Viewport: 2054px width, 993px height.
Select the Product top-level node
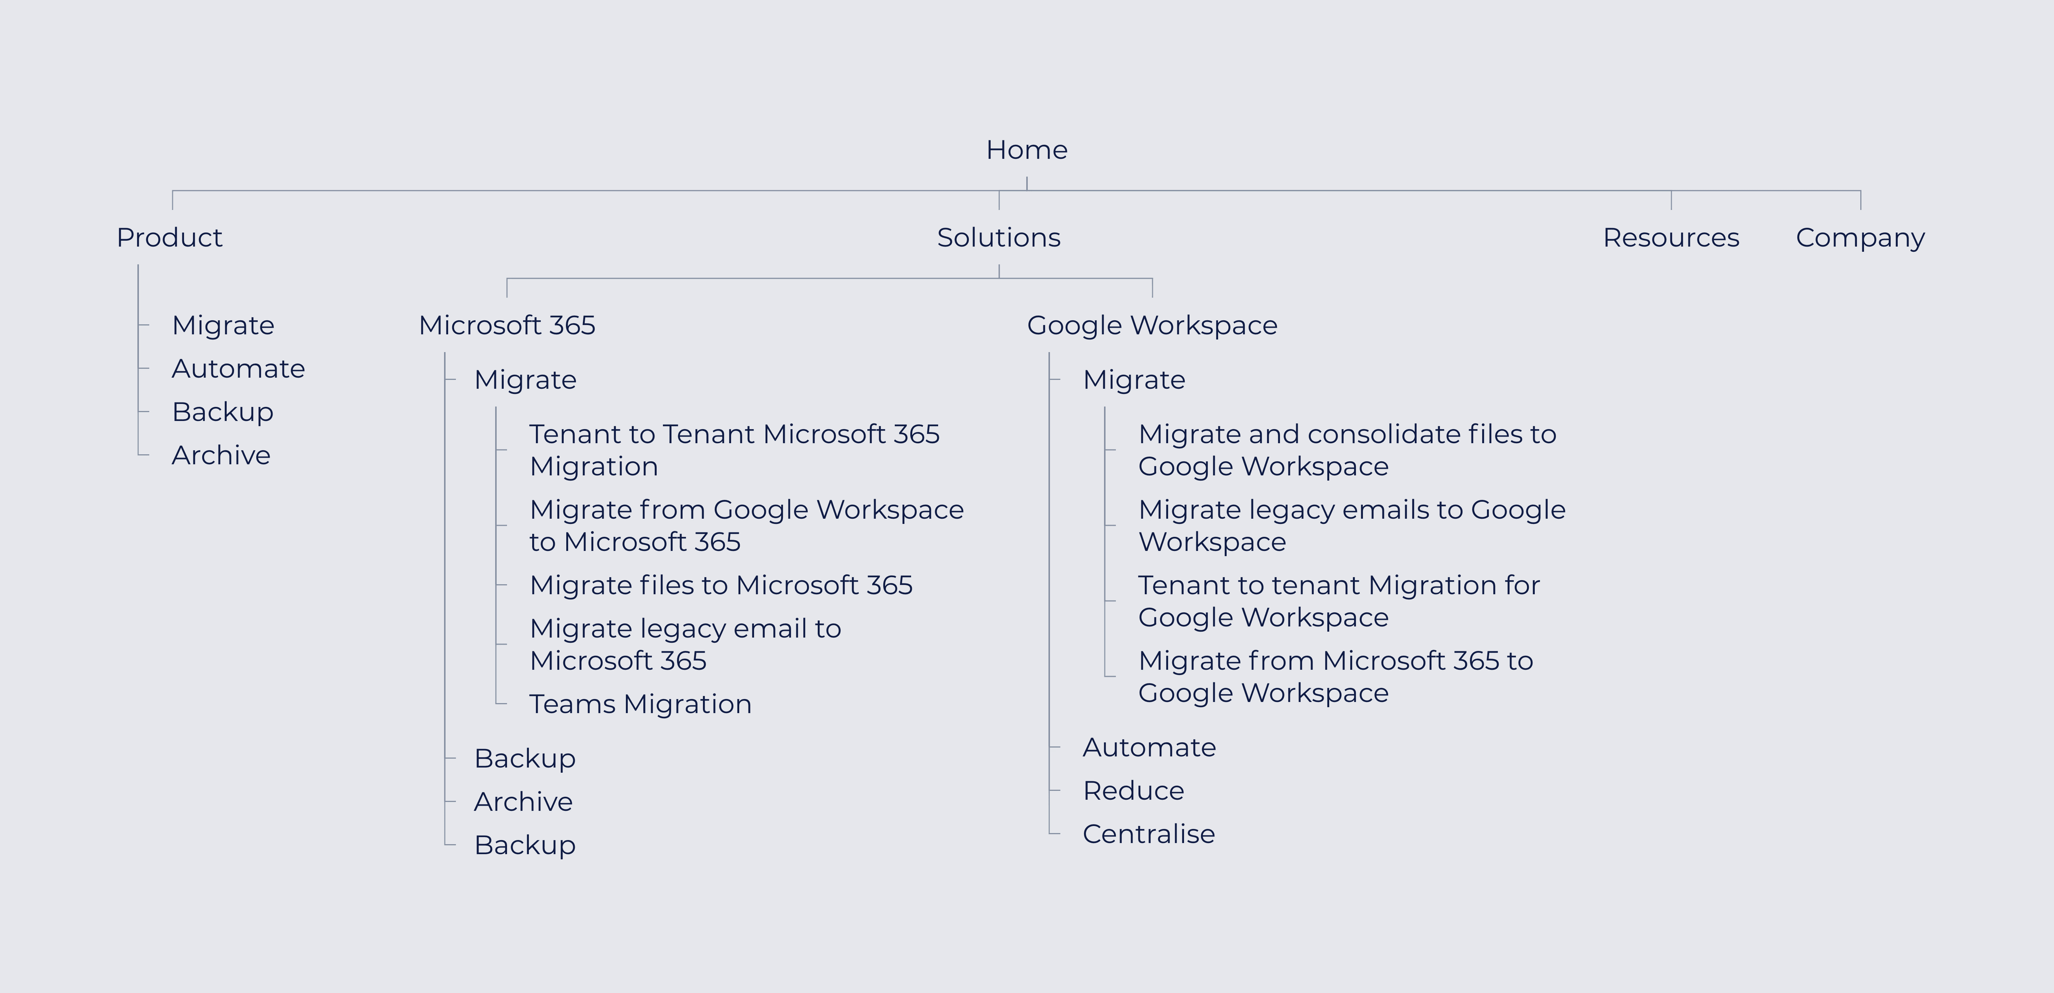[169, 237]
